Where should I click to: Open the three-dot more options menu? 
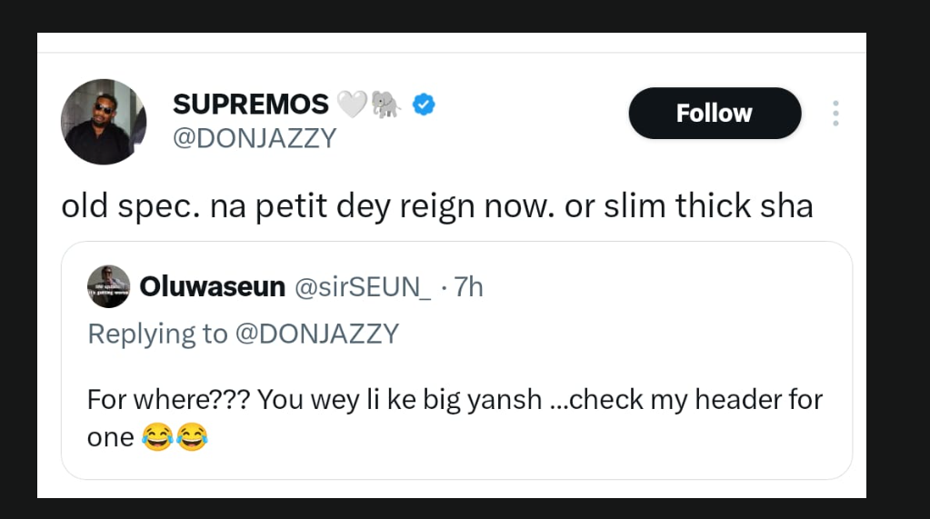835,114
